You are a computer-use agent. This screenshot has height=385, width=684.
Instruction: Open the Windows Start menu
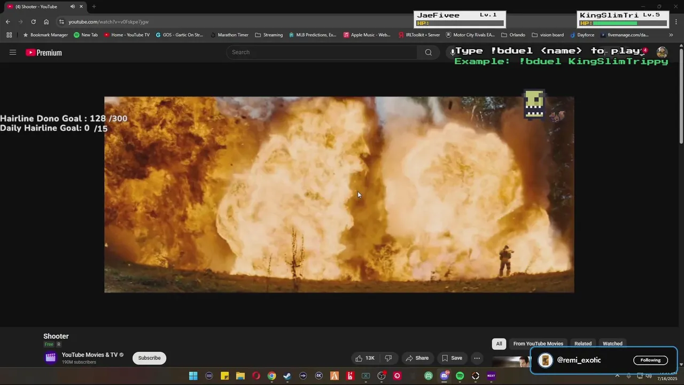(x=193, y=376)
